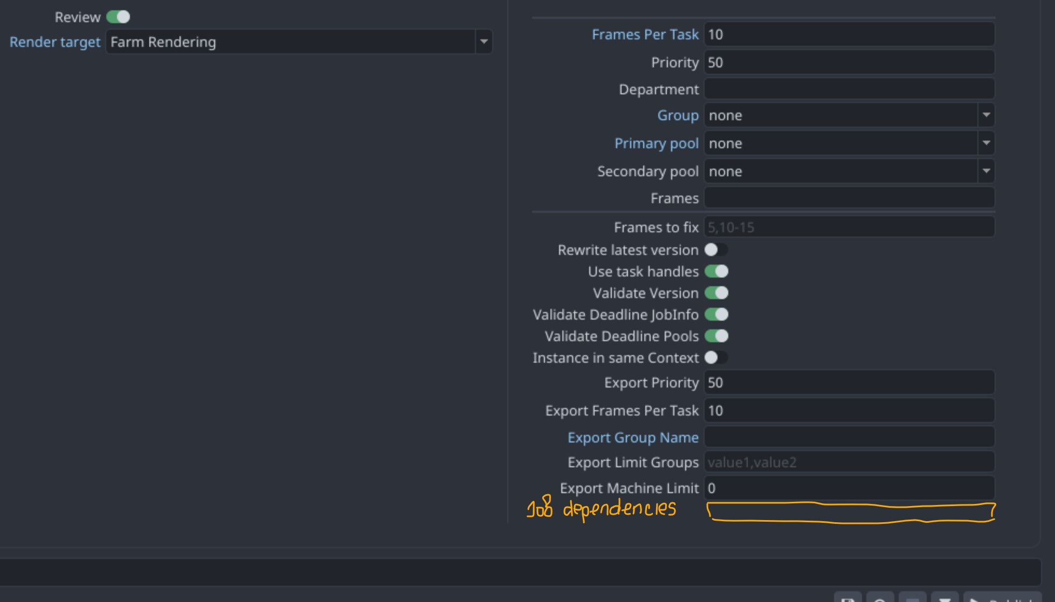Open the Secondary pool dropdown arrow

pyautogui.click(x=986, y=171)
